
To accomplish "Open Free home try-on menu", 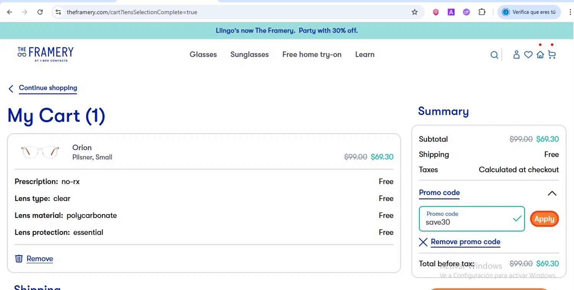I will (x=312, y=55).
